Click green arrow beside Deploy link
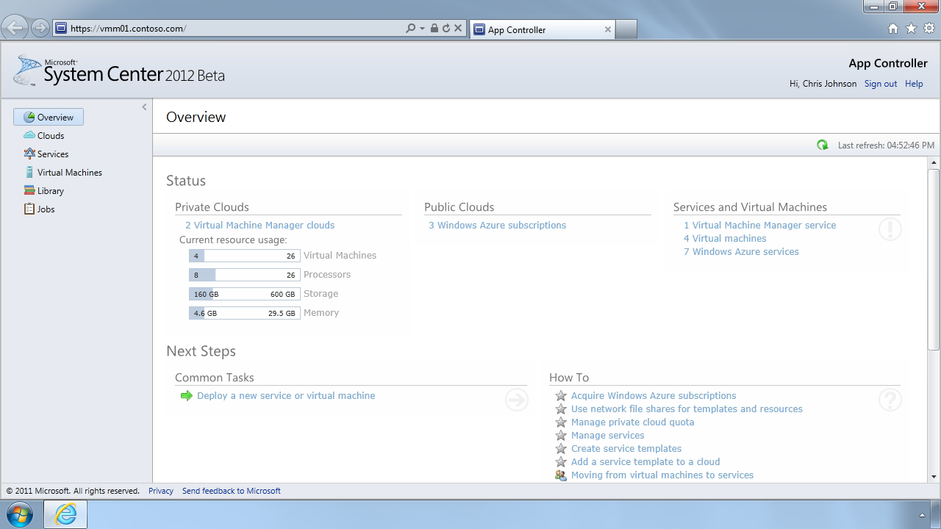 186,396
